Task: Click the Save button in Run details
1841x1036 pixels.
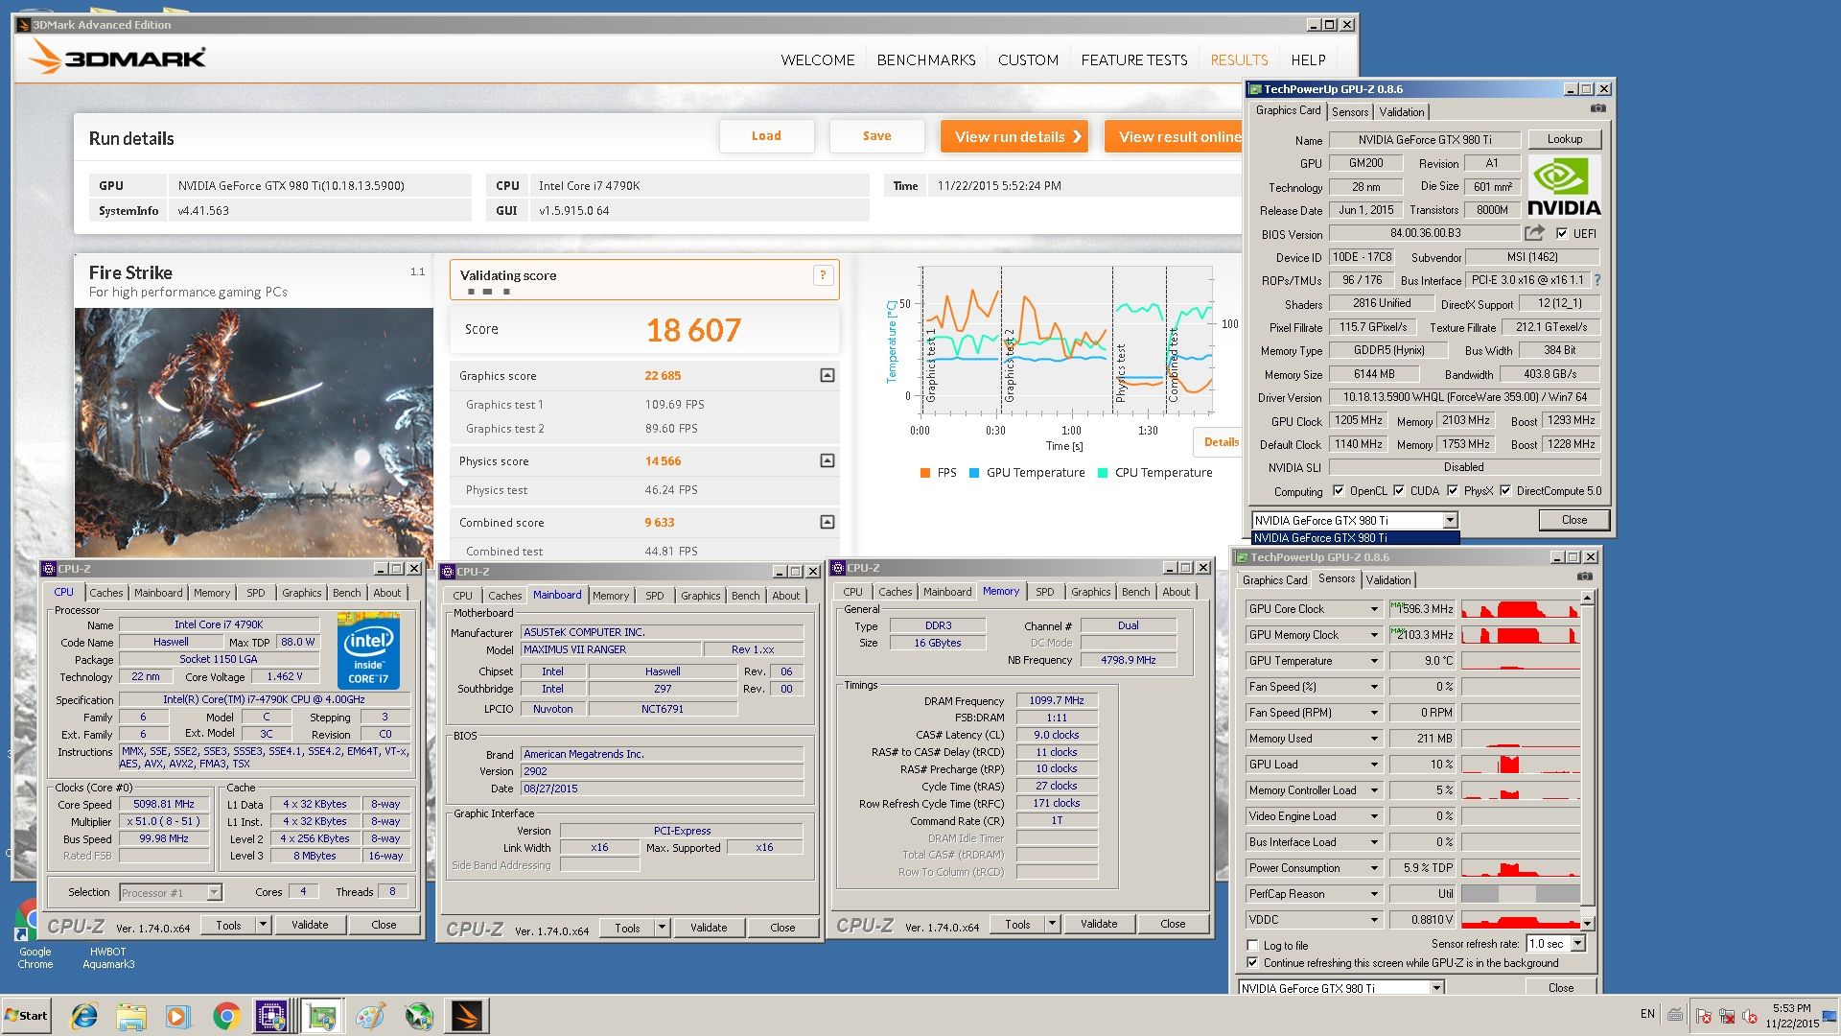Action: [x=876, y=136]
